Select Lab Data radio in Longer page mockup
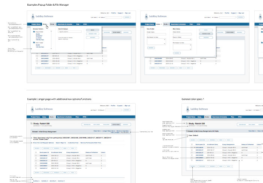This screenshot has height=183, width=263. tap(97, 110)
